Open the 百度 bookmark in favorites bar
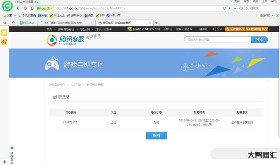Image resolution: width=280 pixels, height=165 pixels. point(89,15)
